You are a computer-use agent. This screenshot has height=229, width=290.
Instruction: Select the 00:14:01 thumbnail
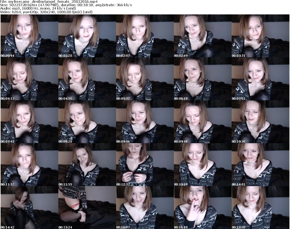tap(261, 165)
